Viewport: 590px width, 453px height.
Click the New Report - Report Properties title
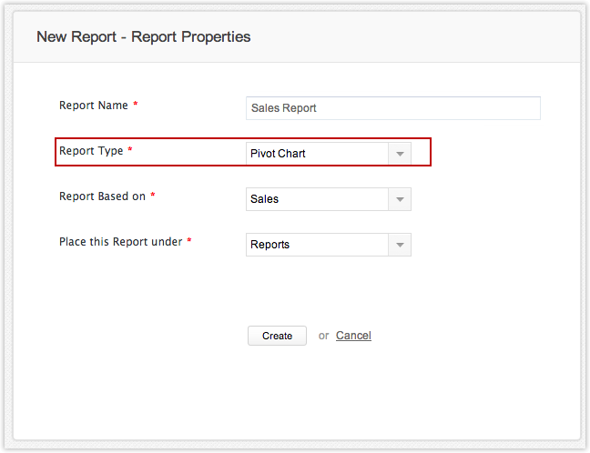(143, 37)
